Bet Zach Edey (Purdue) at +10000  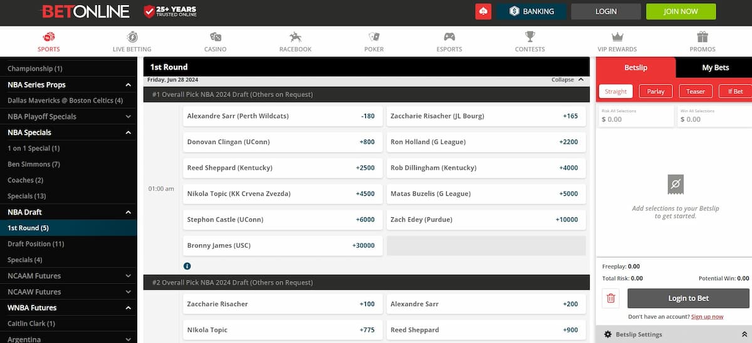[x=486, y=220]
